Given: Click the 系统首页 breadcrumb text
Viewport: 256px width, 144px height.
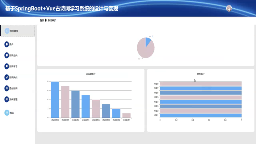Looking at the screenshot, I should pyautogui.click(x=52, y=20).
